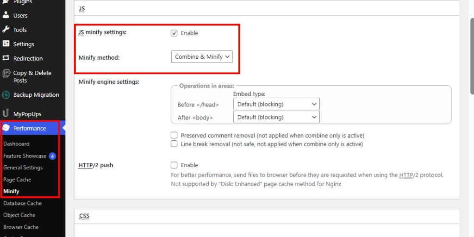The width and height of the screenshot is (474, 237).
Task: Enable Preserved comment removal checkbox
Action: pyautogui.click(x=174, y=135)
